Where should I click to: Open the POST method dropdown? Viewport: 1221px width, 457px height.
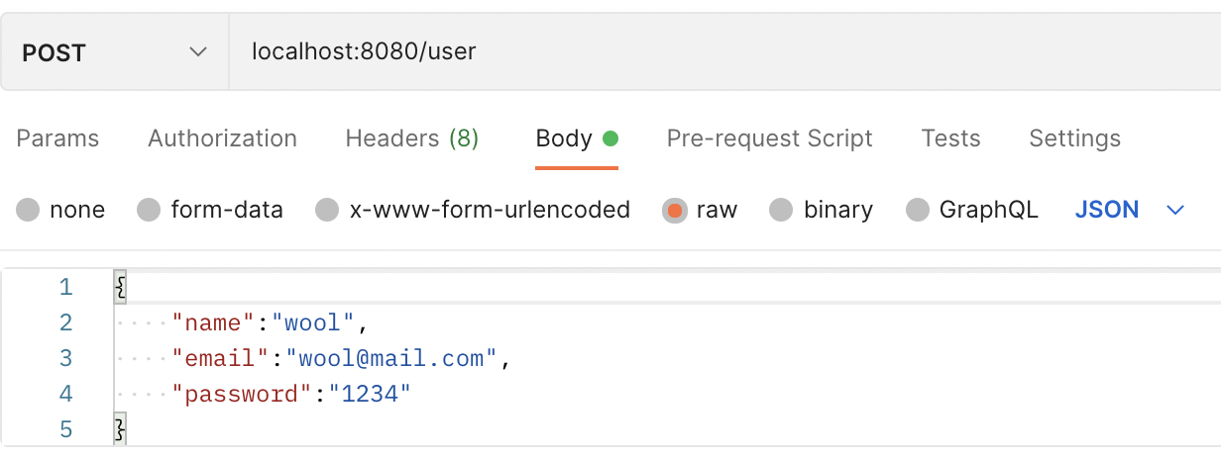click(x=114, y=52)
